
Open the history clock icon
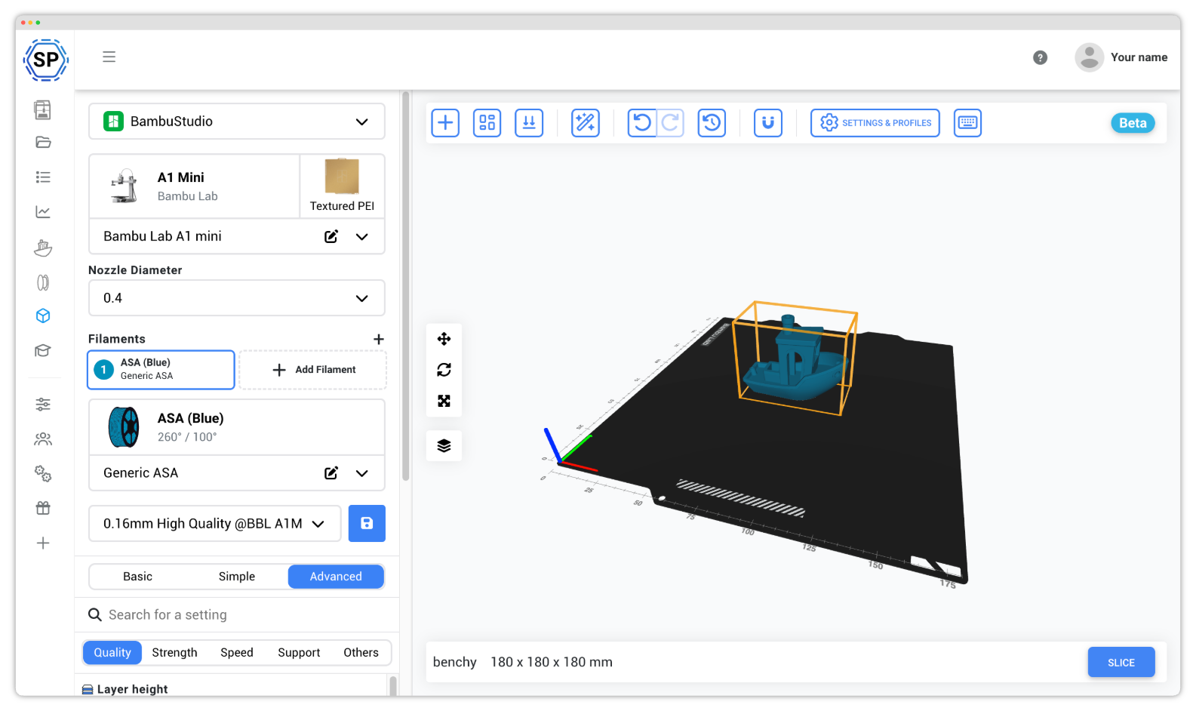(712, 123)
